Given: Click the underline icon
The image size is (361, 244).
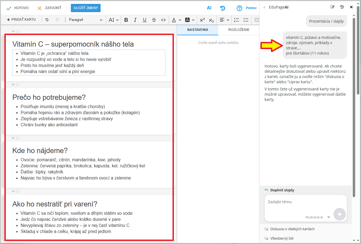Looking at the screenshot, I should click(145, 20).
